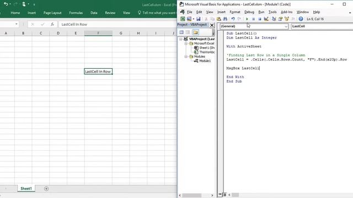This screenshot has height=198, width=353.
Task: Open the Run menu in VBA editor
Action: (x=261, y=12)
